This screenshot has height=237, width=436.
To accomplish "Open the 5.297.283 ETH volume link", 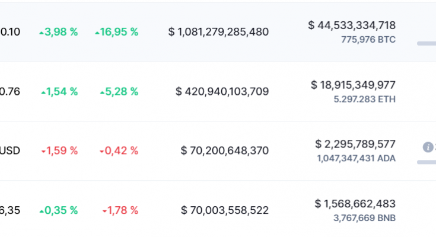I will [365, 99].
